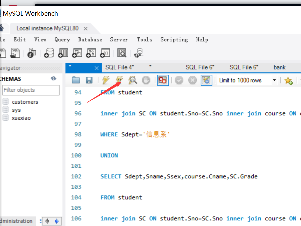The width and height of the screenshot is (301, 226).
Task: Open the Edit menu
Action: (x=20, y=39)
